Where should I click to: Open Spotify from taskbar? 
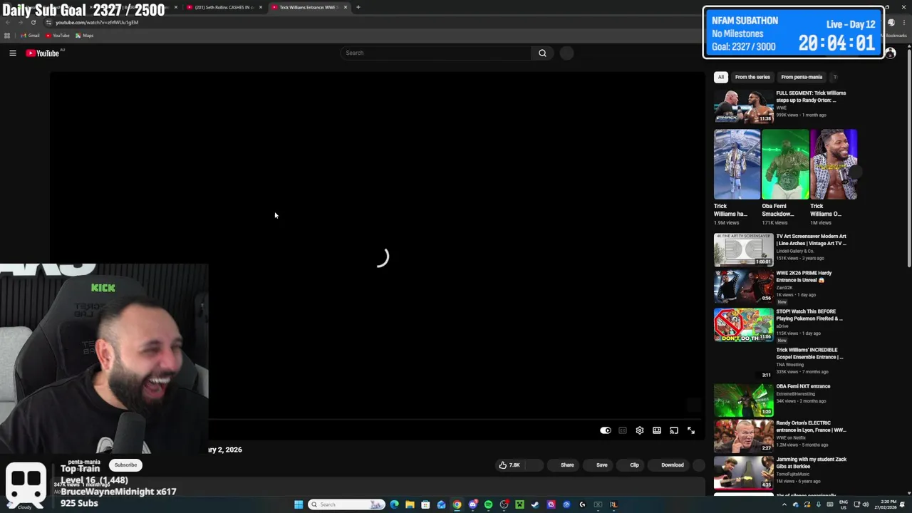488,504
